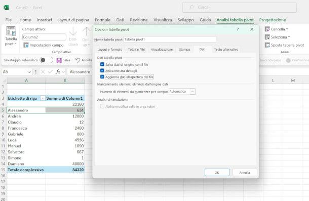This screenshot has height=201, width=309.
Task: Open the Etichette di riga filter dropdown
Action: [43, 98]
